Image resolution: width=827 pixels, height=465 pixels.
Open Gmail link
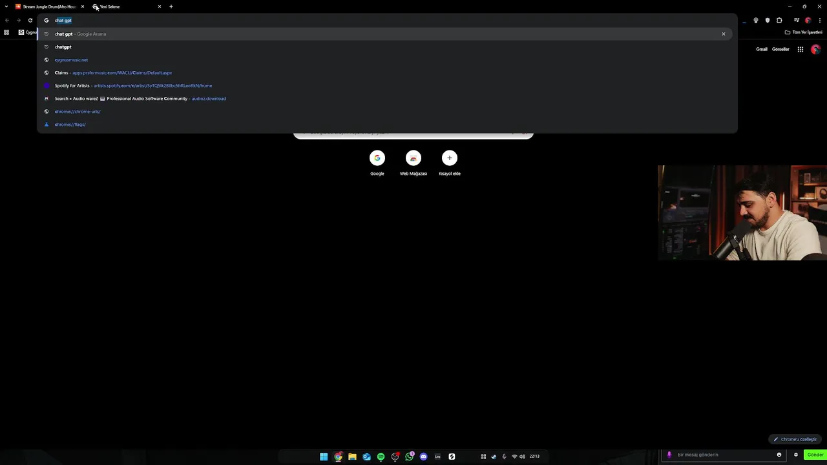[x=762, y=49]
